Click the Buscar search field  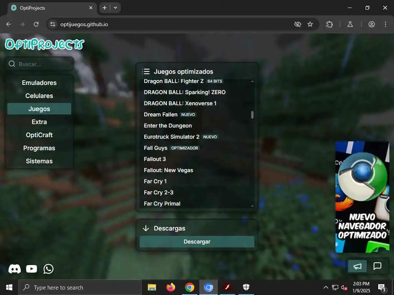coord(40,64)
